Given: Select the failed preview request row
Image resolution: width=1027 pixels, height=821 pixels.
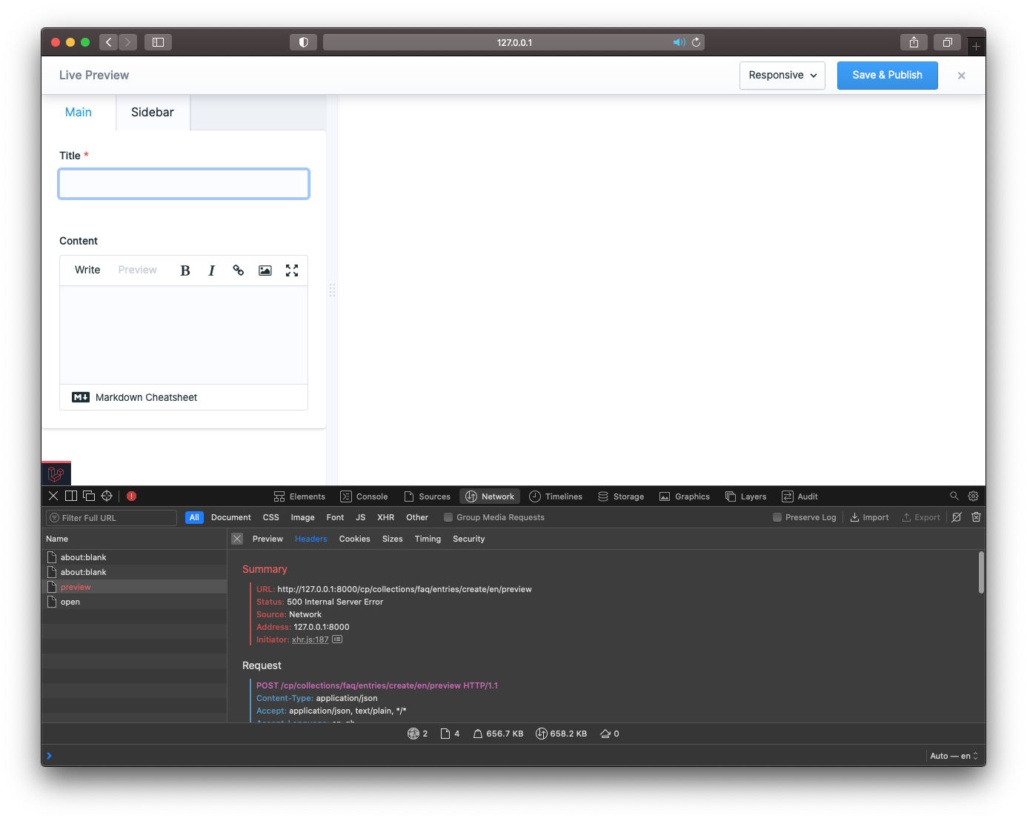Looking at the screenshot, I should 134,587.
